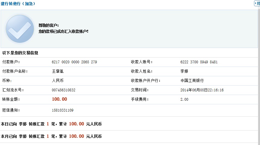The image size is (260, 145).
Task: Click payer name 王肇胤
Action: tap(58, 71)
